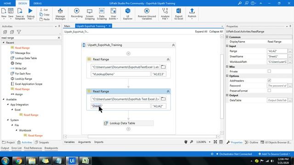Run Debug File play icon
The width and height of the screenshot is (294, 165).
point(30,11)
